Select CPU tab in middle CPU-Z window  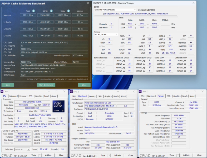pyautogui.click(x=74, y=96)
